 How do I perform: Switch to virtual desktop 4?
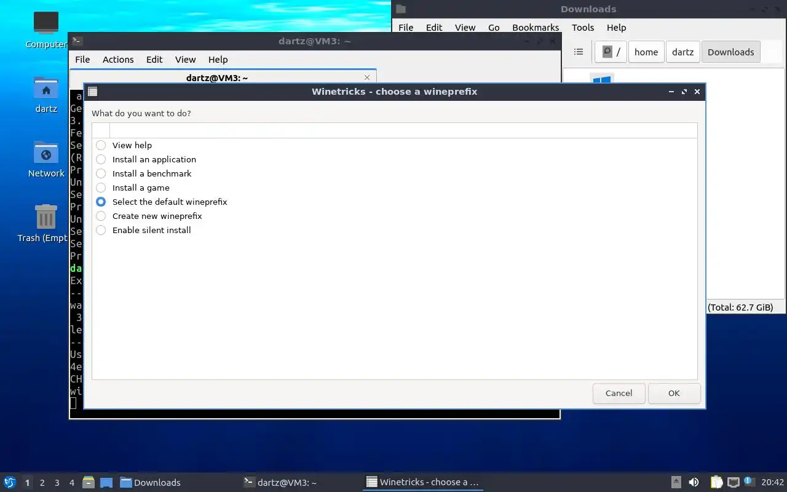pos(72,483)
